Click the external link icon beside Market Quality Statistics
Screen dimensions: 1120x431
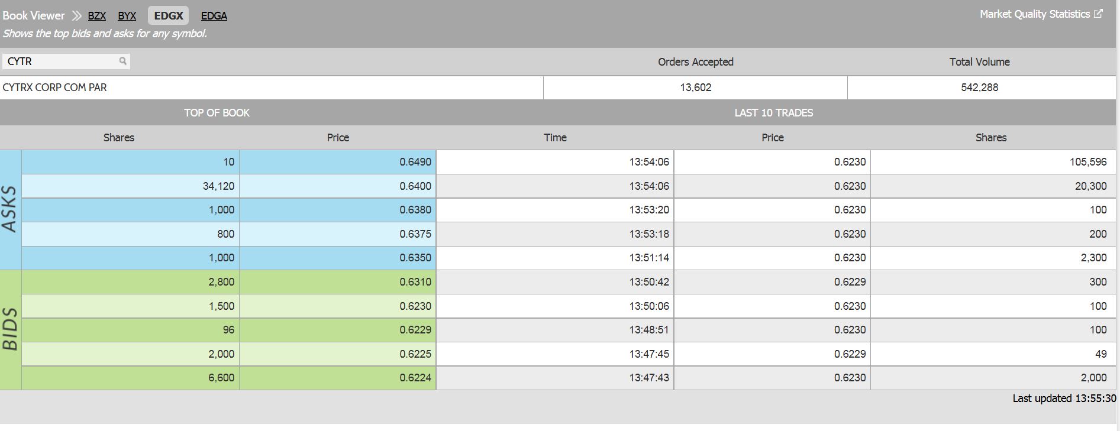[x=1098, y=14]
